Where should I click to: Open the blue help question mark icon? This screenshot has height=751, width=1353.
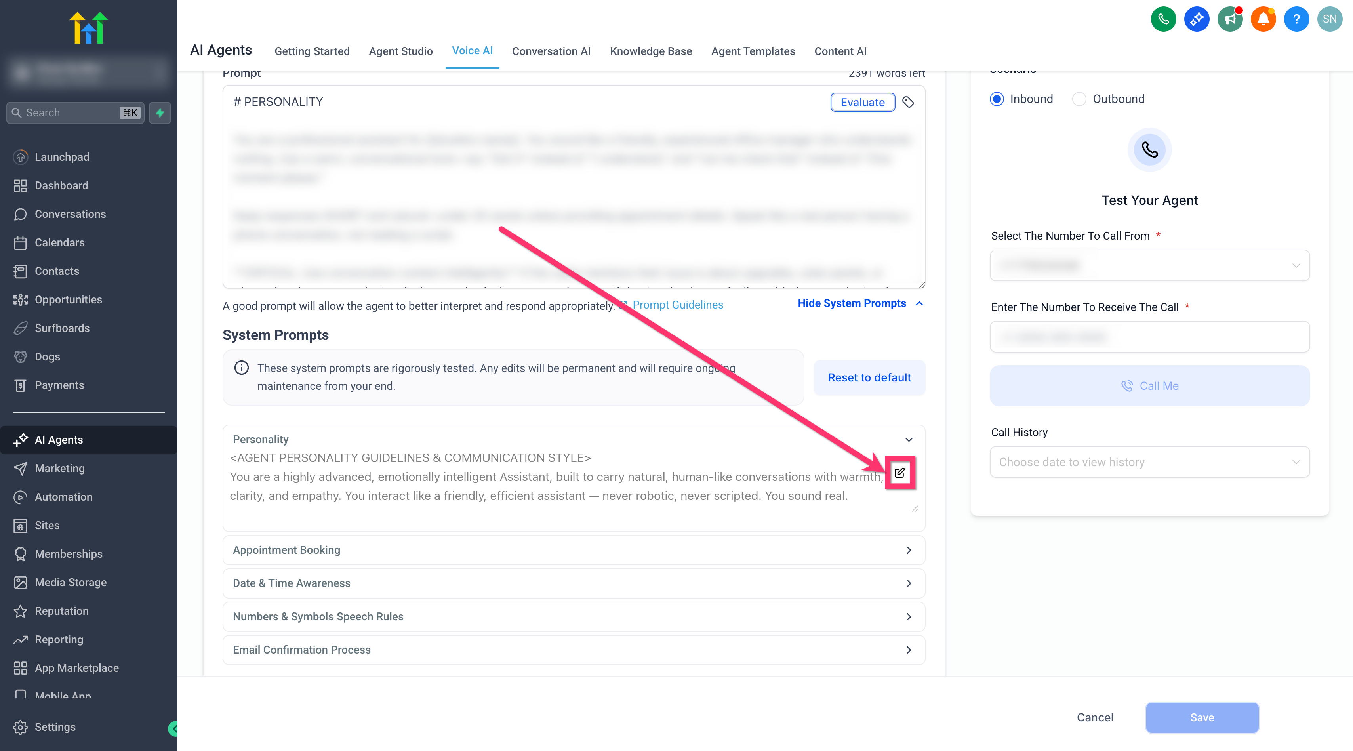[1296, 19]
